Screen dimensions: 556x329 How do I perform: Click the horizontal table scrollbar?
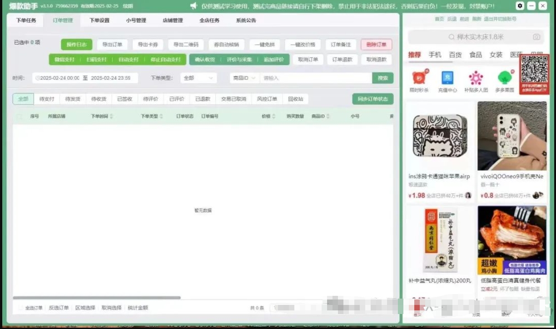click(97, 298)
